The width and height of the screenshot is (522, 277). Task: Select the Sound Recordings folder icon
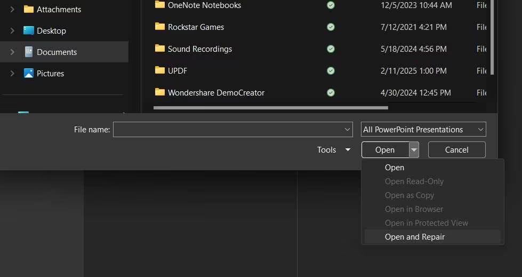(160, 49)
